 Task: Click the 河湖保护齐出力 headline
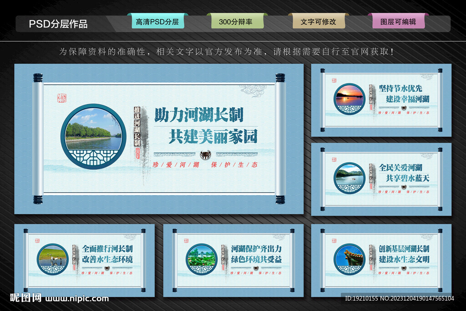[x=257, y=249]
